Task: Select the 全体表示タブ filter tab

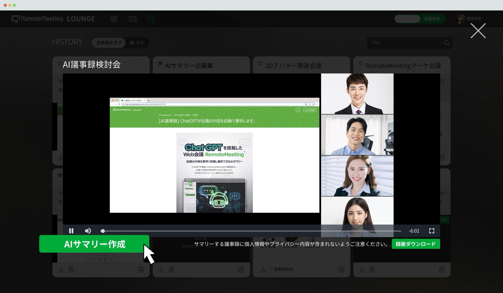Action: [109, 43]
